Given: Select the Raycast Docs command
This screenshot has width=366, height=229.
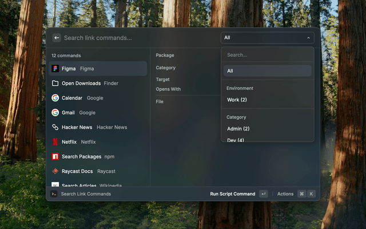Looking at the screenshot, I should [98, 171].
